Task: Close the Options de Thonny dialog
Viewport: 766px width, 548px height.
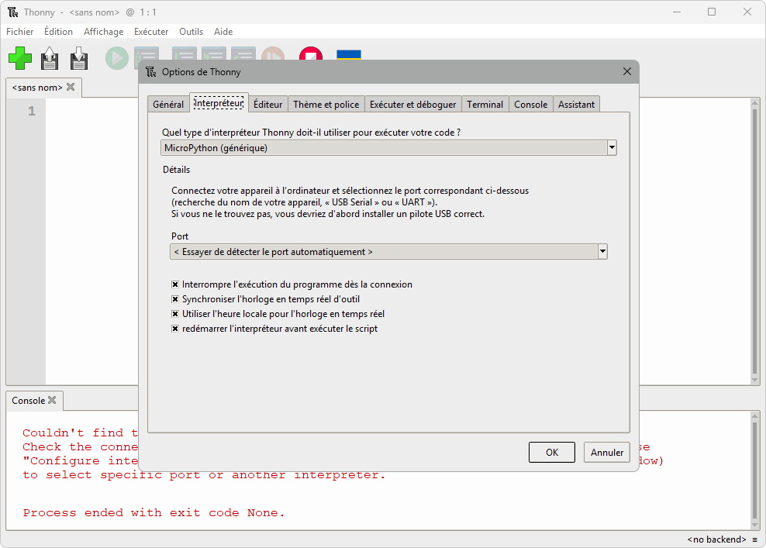Action: [x=627, y=72]
